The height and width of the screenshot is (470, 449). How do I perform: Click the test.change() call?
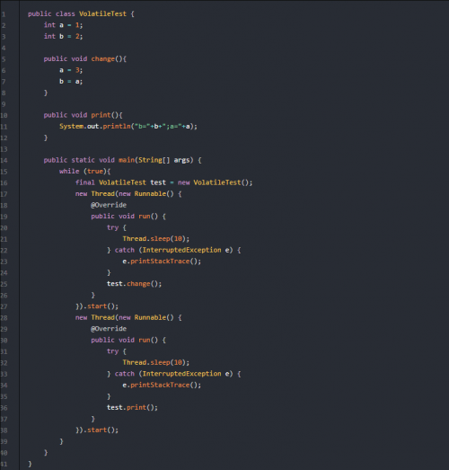click(x=134, y=284)
